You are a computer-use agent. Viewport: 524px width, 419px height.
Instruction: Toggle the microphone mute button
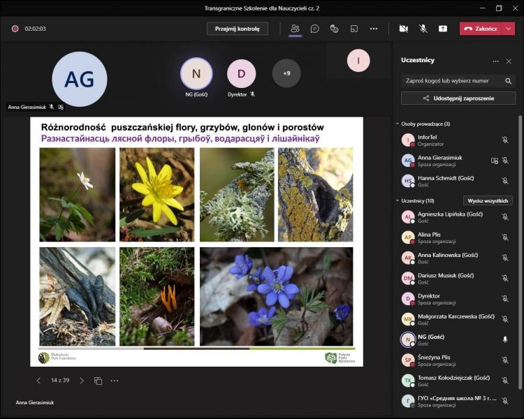(x=423, y=29)
